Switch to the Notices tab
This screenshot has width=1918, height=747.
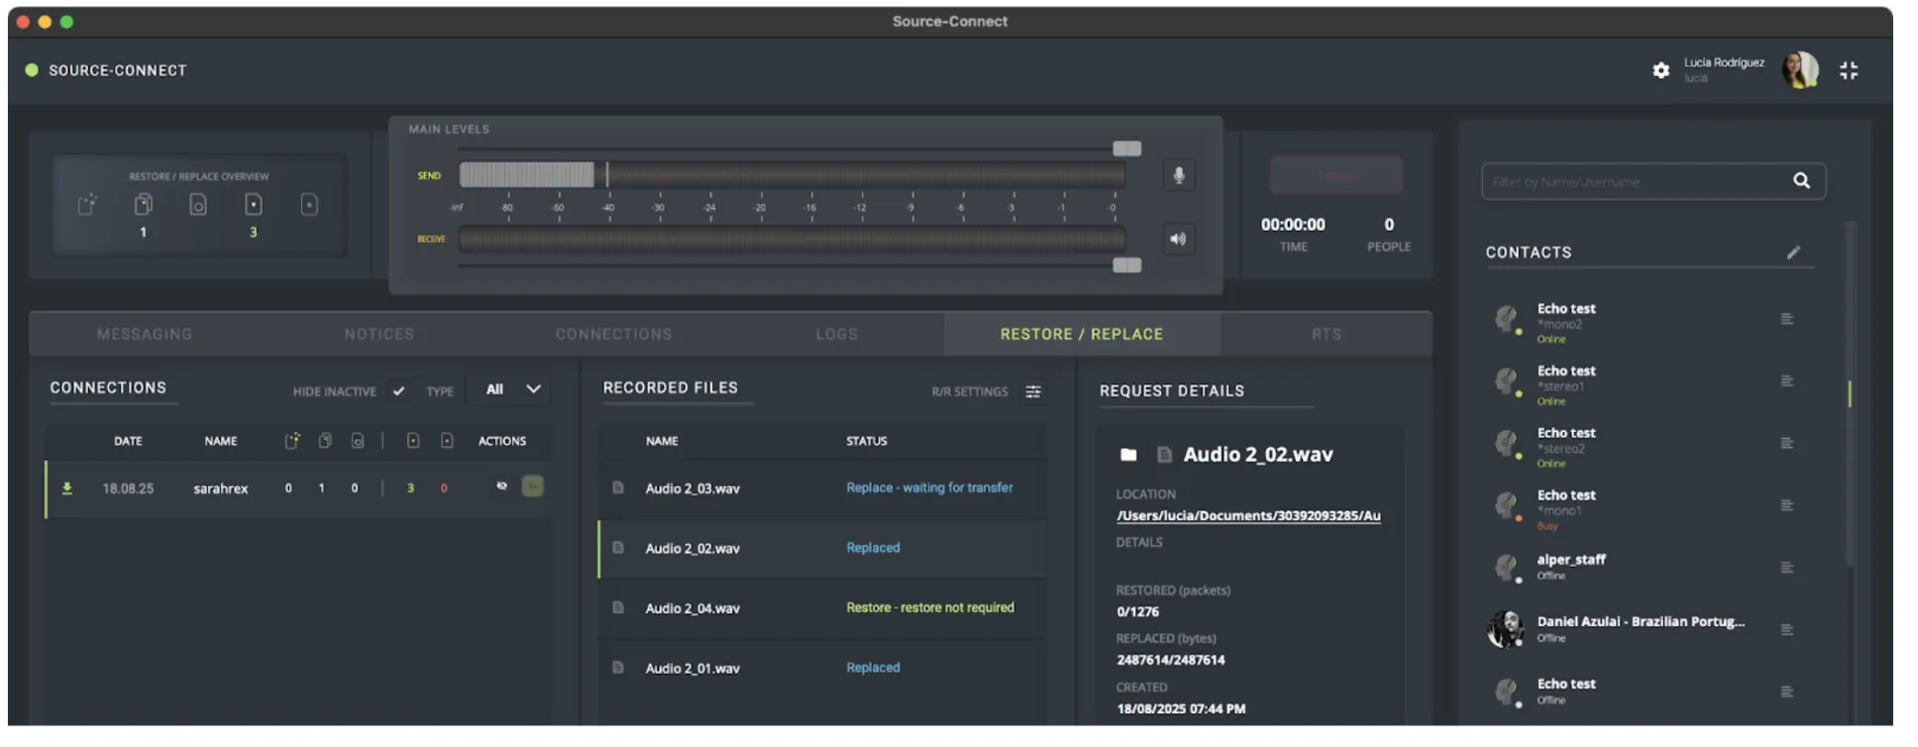(x=379, y=334)
